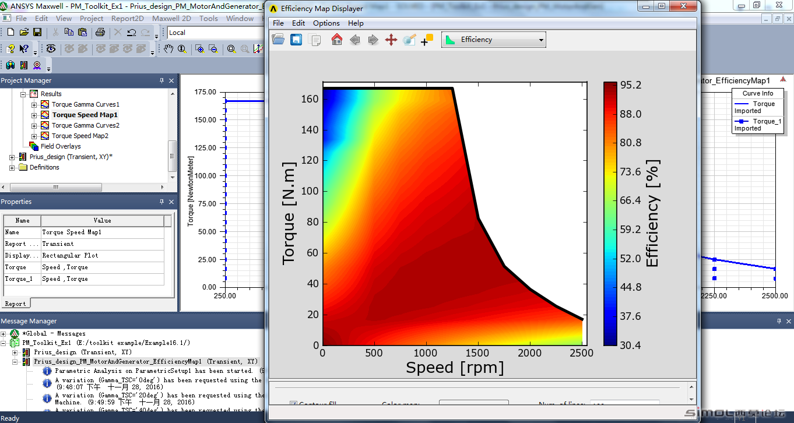This screenshot has height=423, width=794.
Task: Click the Display value 'Rectangular Plot' cell
Action: [x=102, y=255]
